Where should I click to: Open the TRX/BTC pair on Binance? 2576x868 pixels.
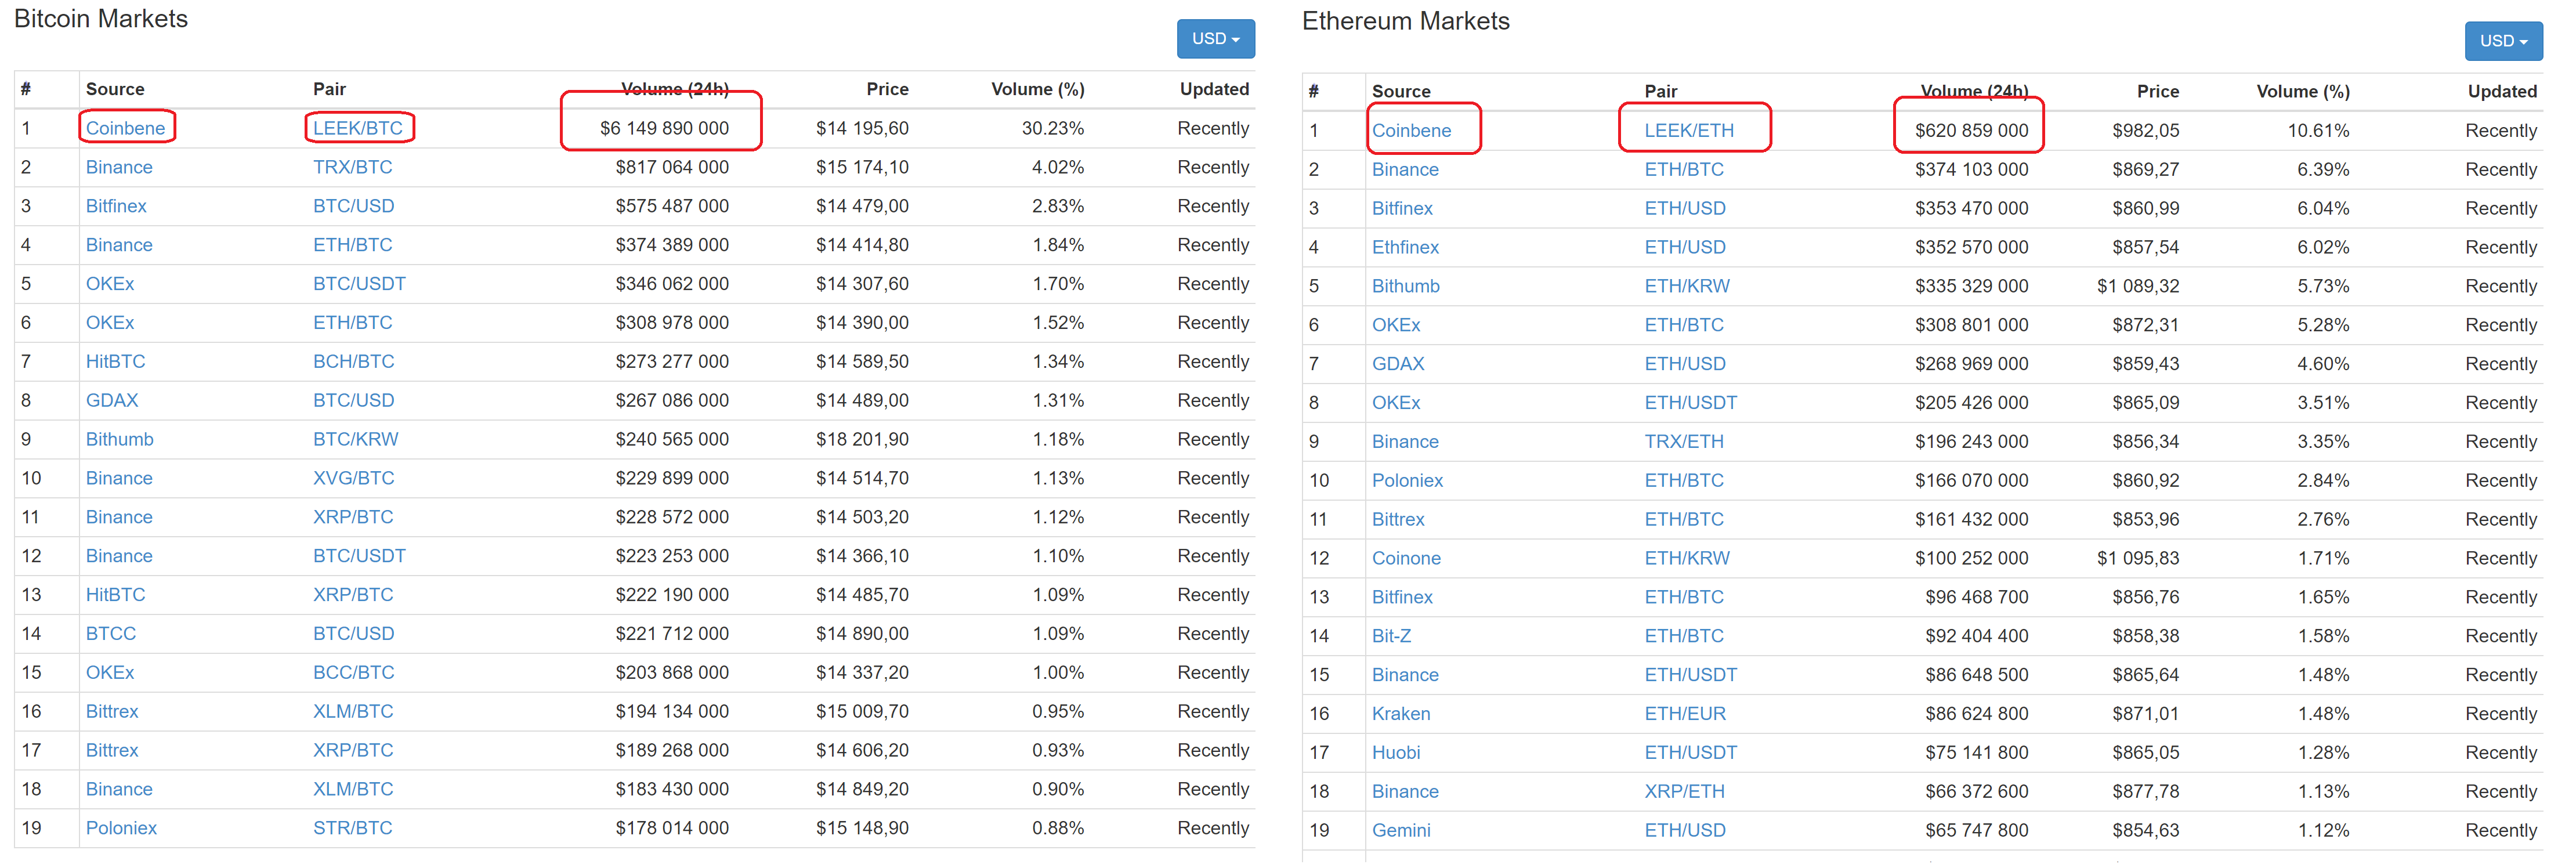352,167
